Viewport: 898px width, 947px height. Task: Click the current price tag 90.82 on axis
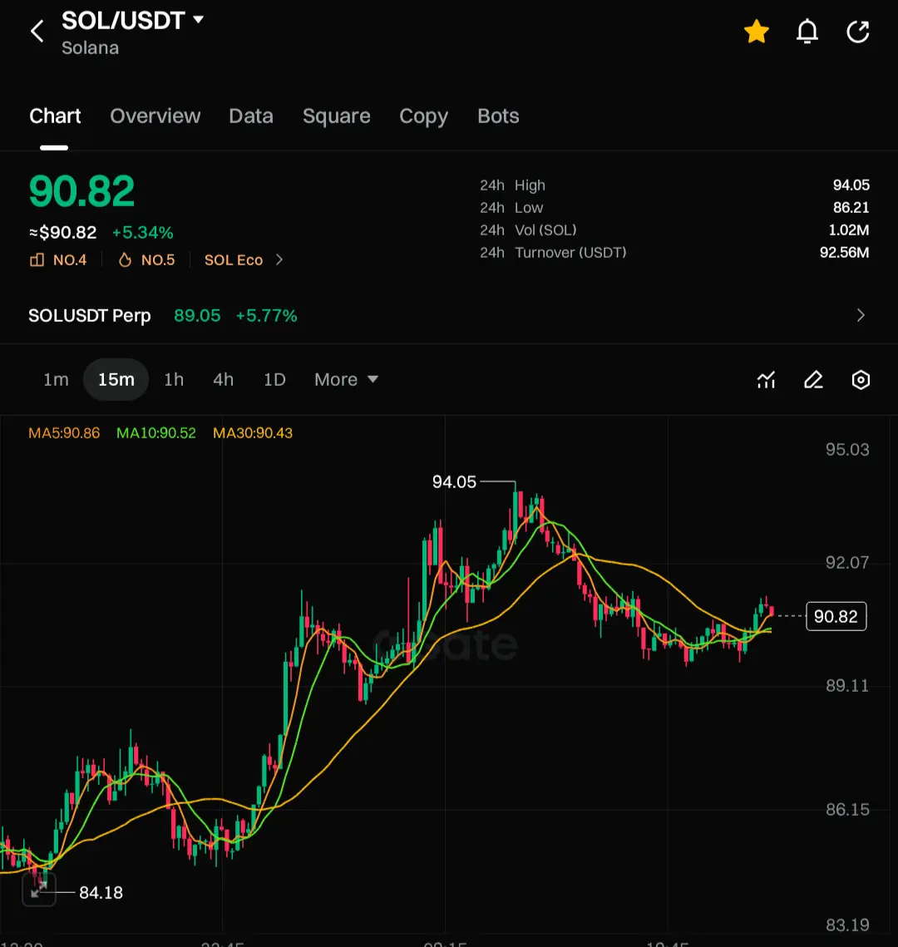click(836, 617)
